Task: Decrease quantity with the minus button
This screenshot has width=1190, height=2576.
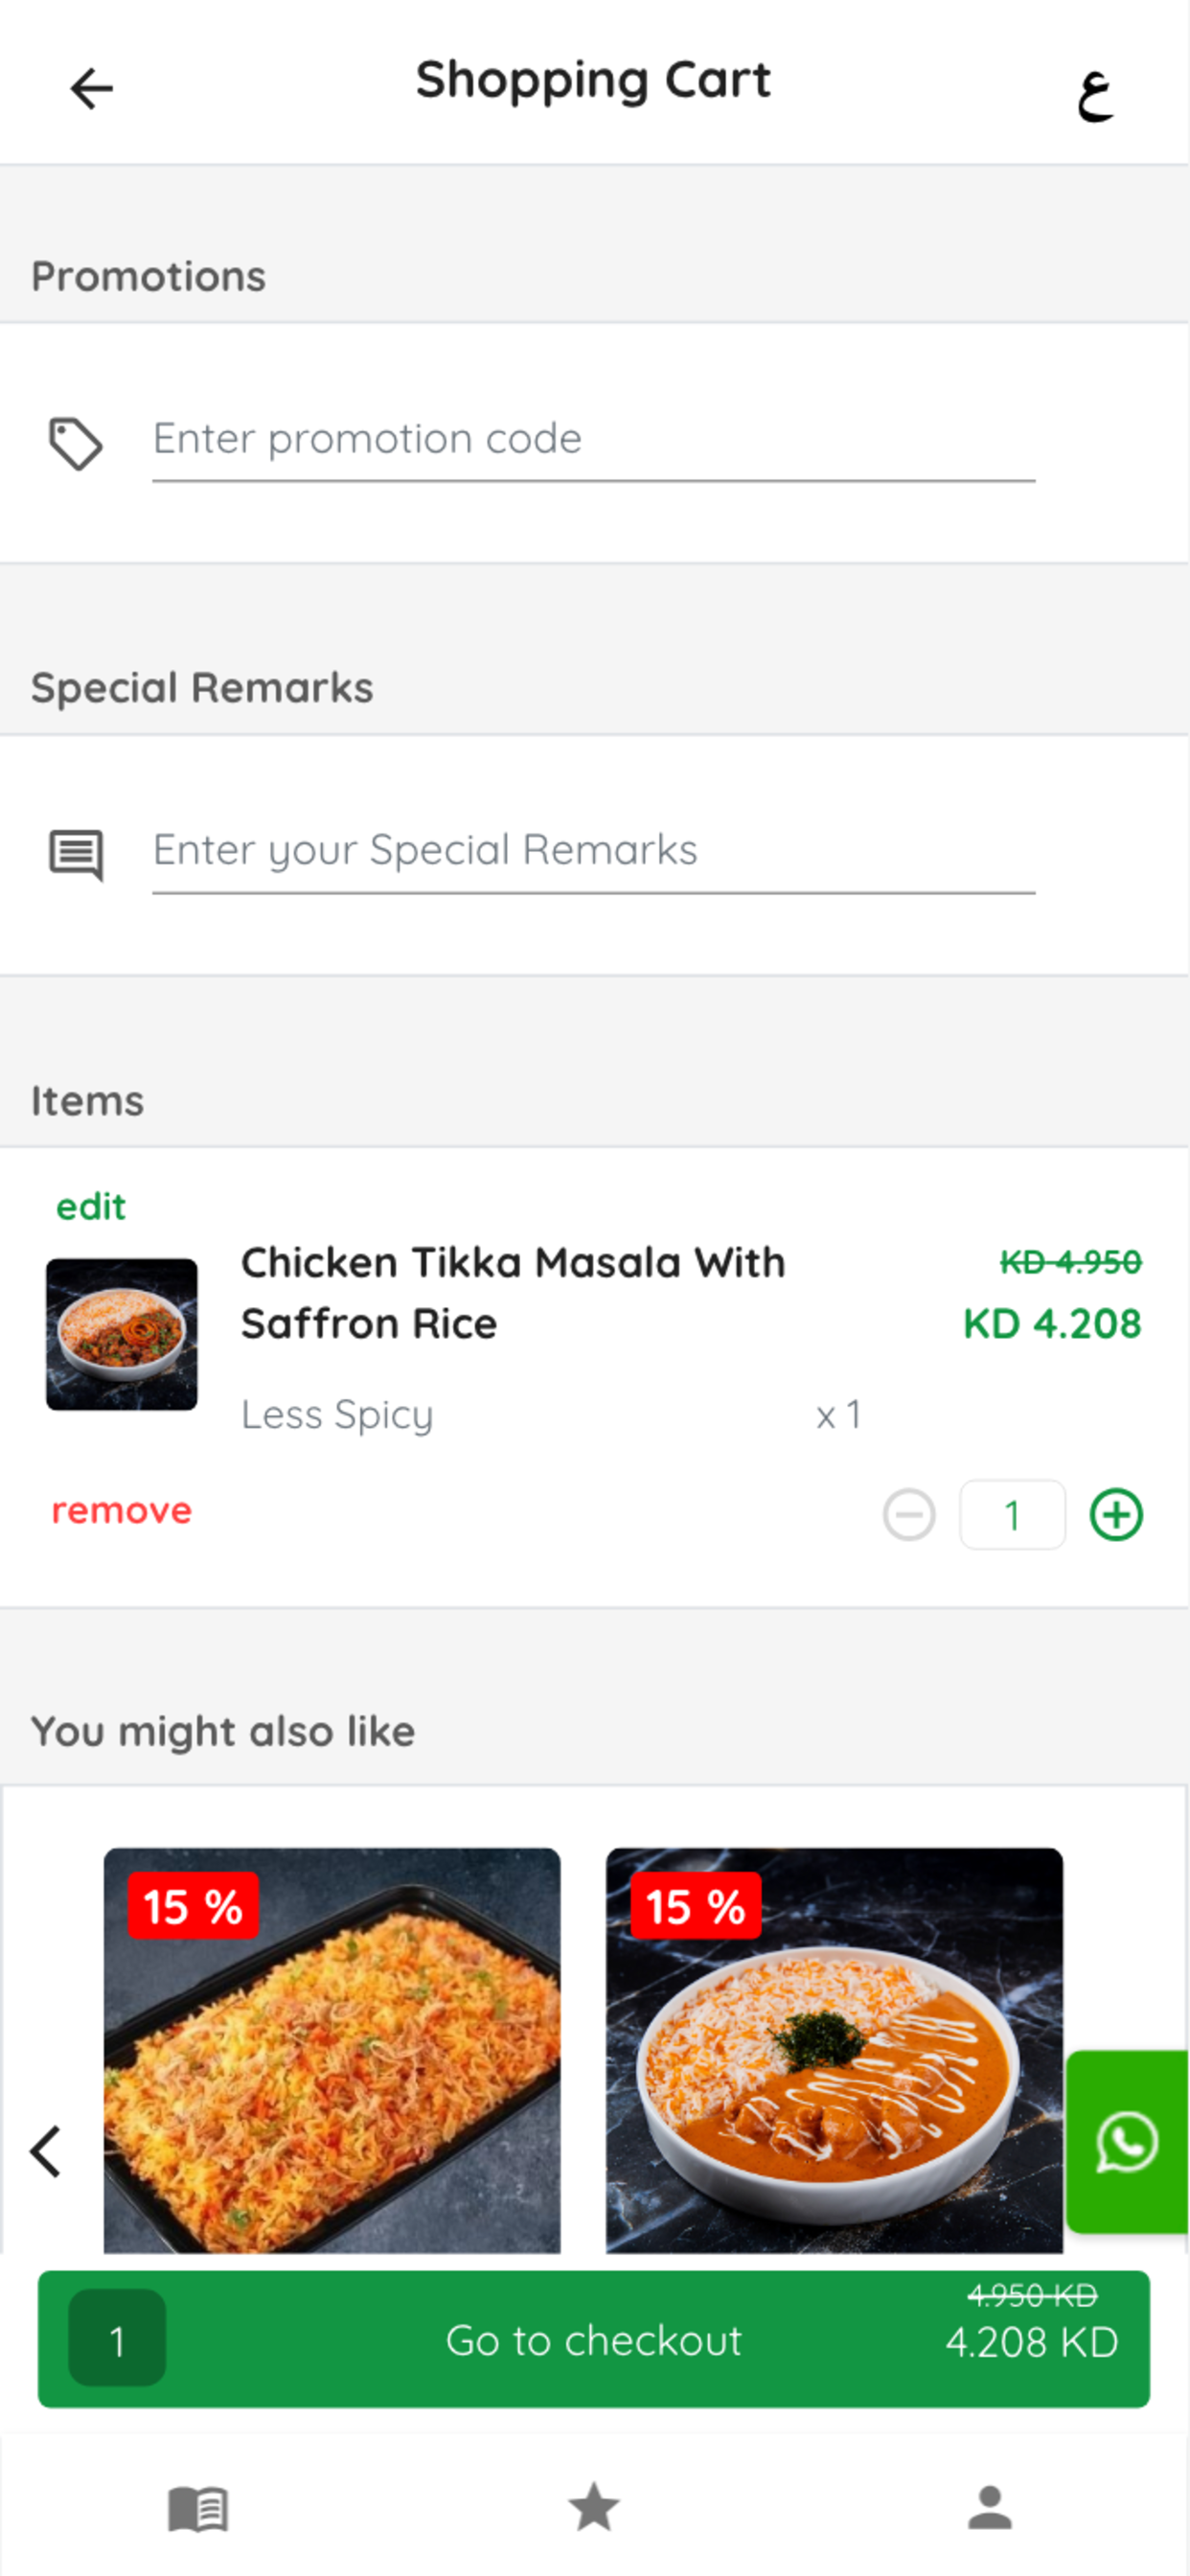Action: [909, 1514]
